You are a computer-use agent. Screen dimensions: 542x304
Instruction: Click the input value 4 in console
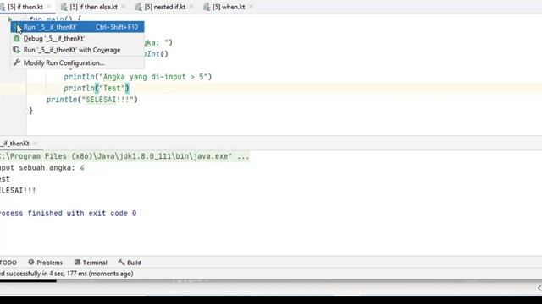tap(82, 168)
